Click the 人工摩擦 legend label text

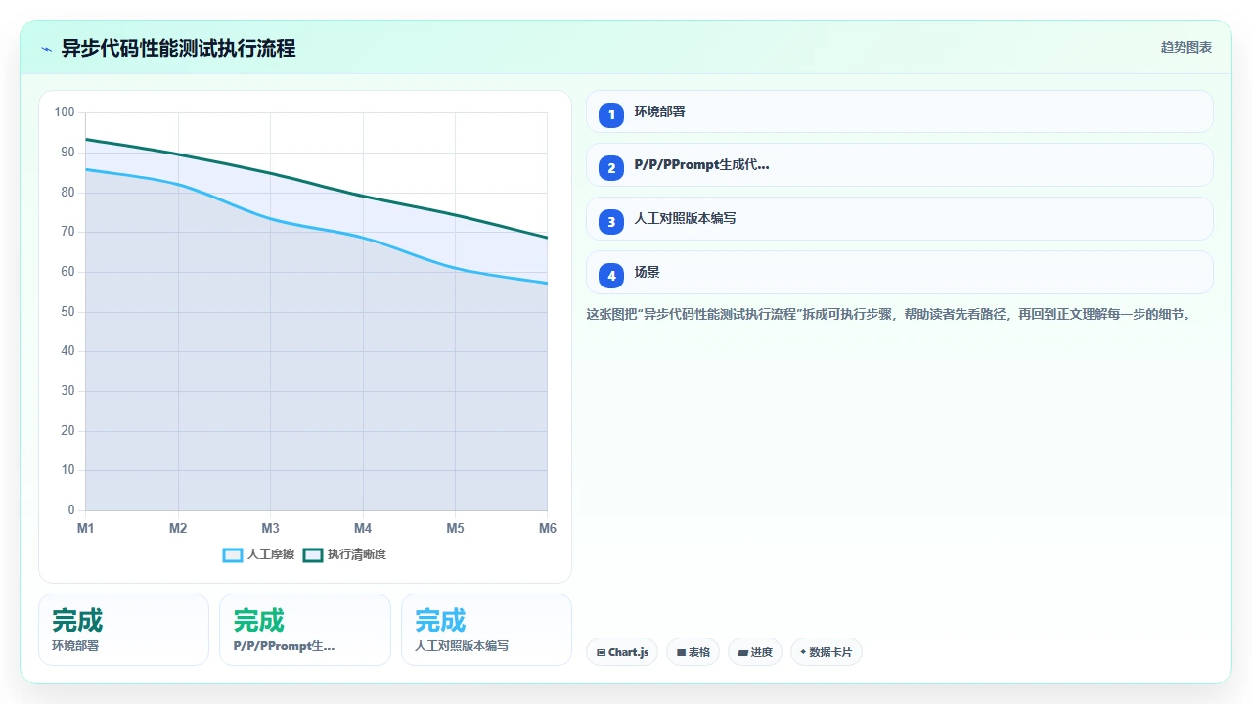(271, 554)
